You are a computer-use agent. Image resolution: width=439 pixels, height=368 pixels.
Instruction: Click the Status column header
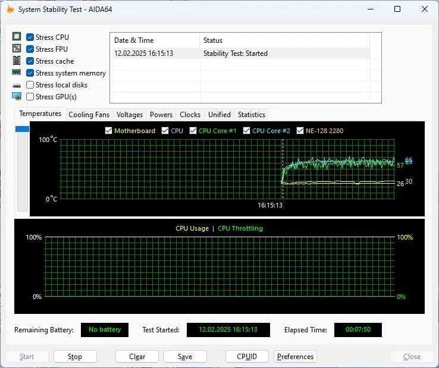click(285, 40)
